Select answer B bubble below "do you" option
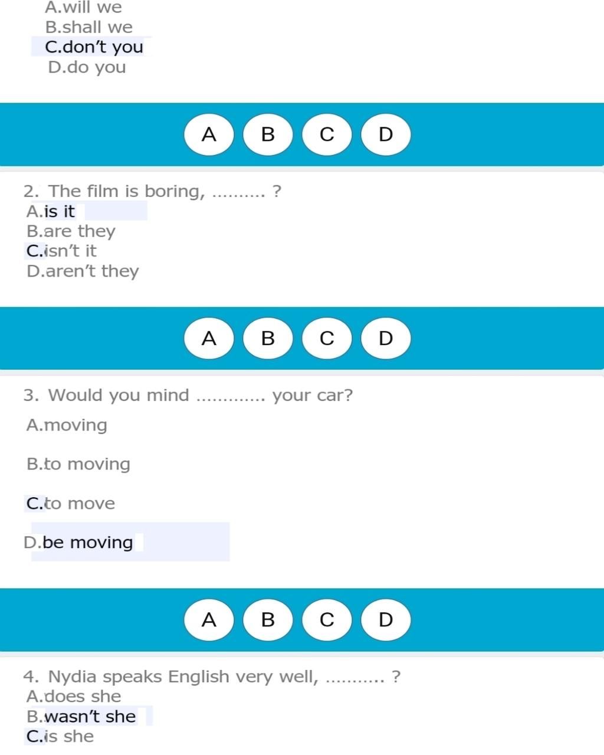The width and height of the screenshot is (604, 755). point(268,134)
